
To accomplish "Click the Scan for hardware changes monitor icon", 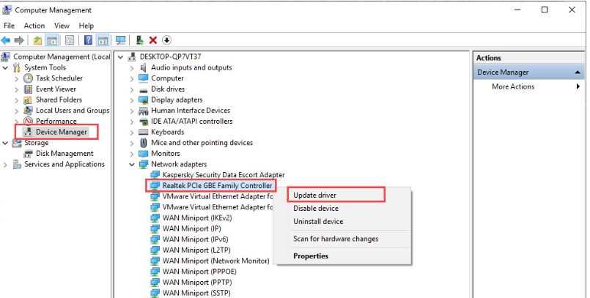I will [x=121, y=40].
